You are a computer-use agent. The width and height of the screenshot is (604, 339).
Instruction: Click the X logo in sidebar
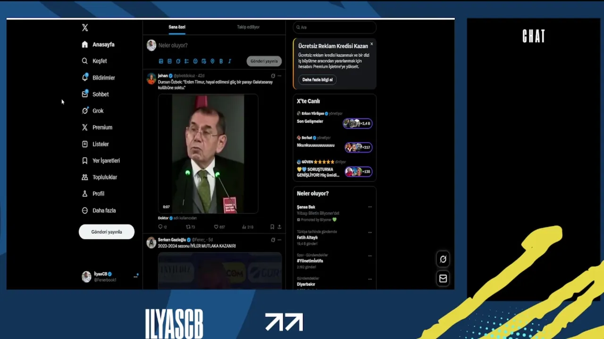[85, 28]
